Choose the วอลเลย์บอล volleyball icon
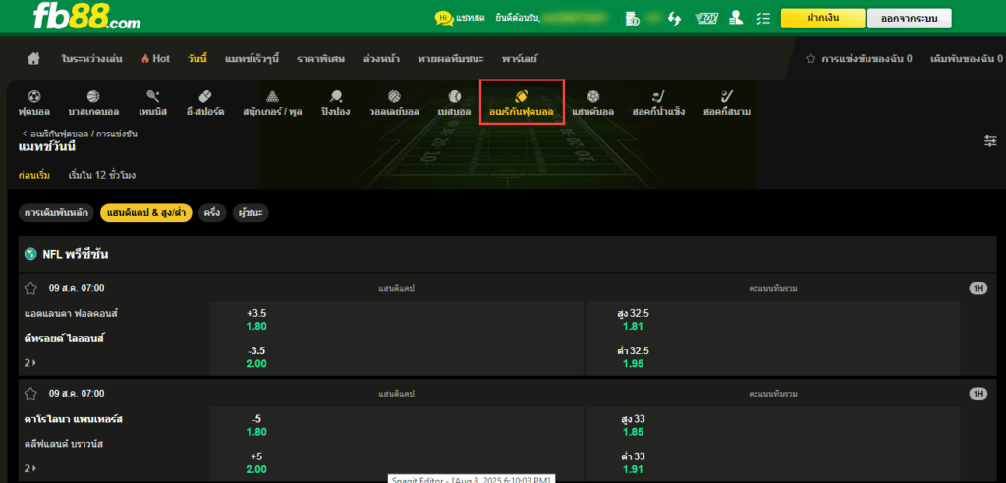This screenshot has height=483, width=1006. click(x=394, y=97)
